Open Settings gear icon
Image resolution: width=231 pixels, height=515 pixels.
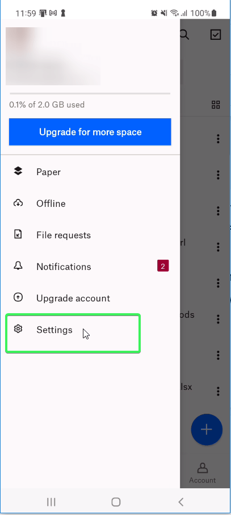pyautogui.click(x=18, y=329)
